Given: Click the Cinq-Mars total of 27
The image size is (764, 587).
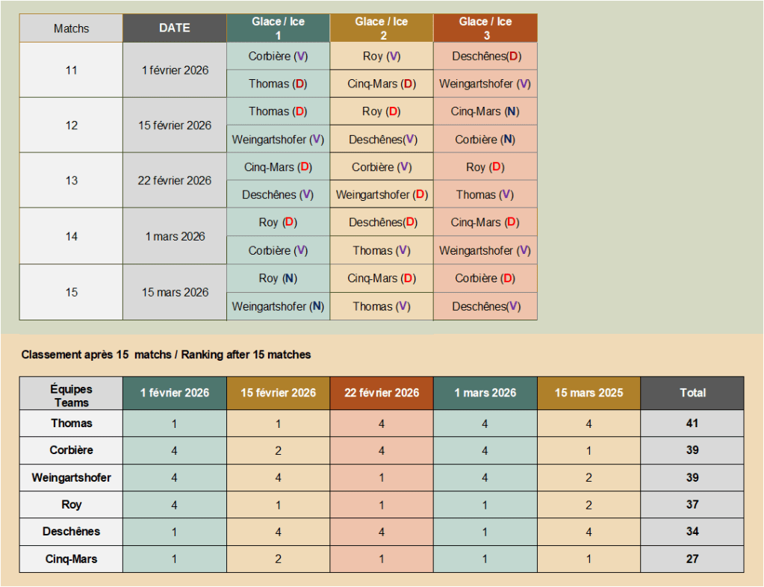Looking at the screenshot, I should click(x=692, y=559).
